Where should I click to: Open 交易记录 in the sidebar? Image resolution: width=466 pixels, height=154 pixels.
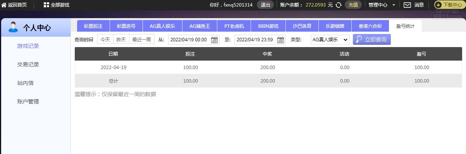pos(28,64)
